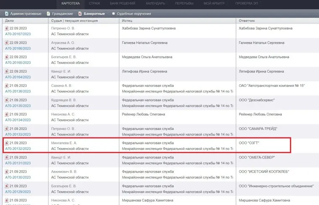Screen dimensions: 319x205
Task: Open case link А70-20131/2023
Action: (18, 163)
